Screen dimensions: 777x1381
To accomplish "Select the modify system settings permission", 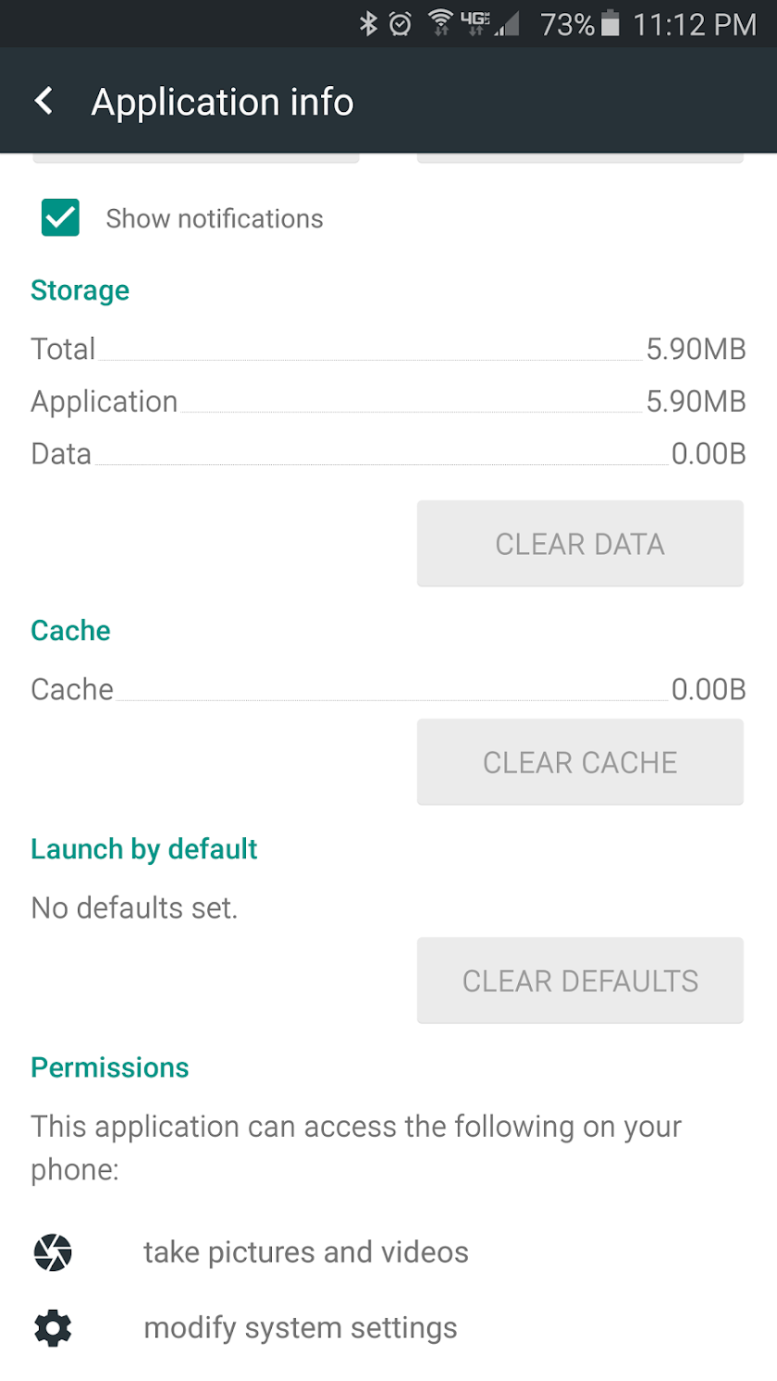I will pos(301,1328).
